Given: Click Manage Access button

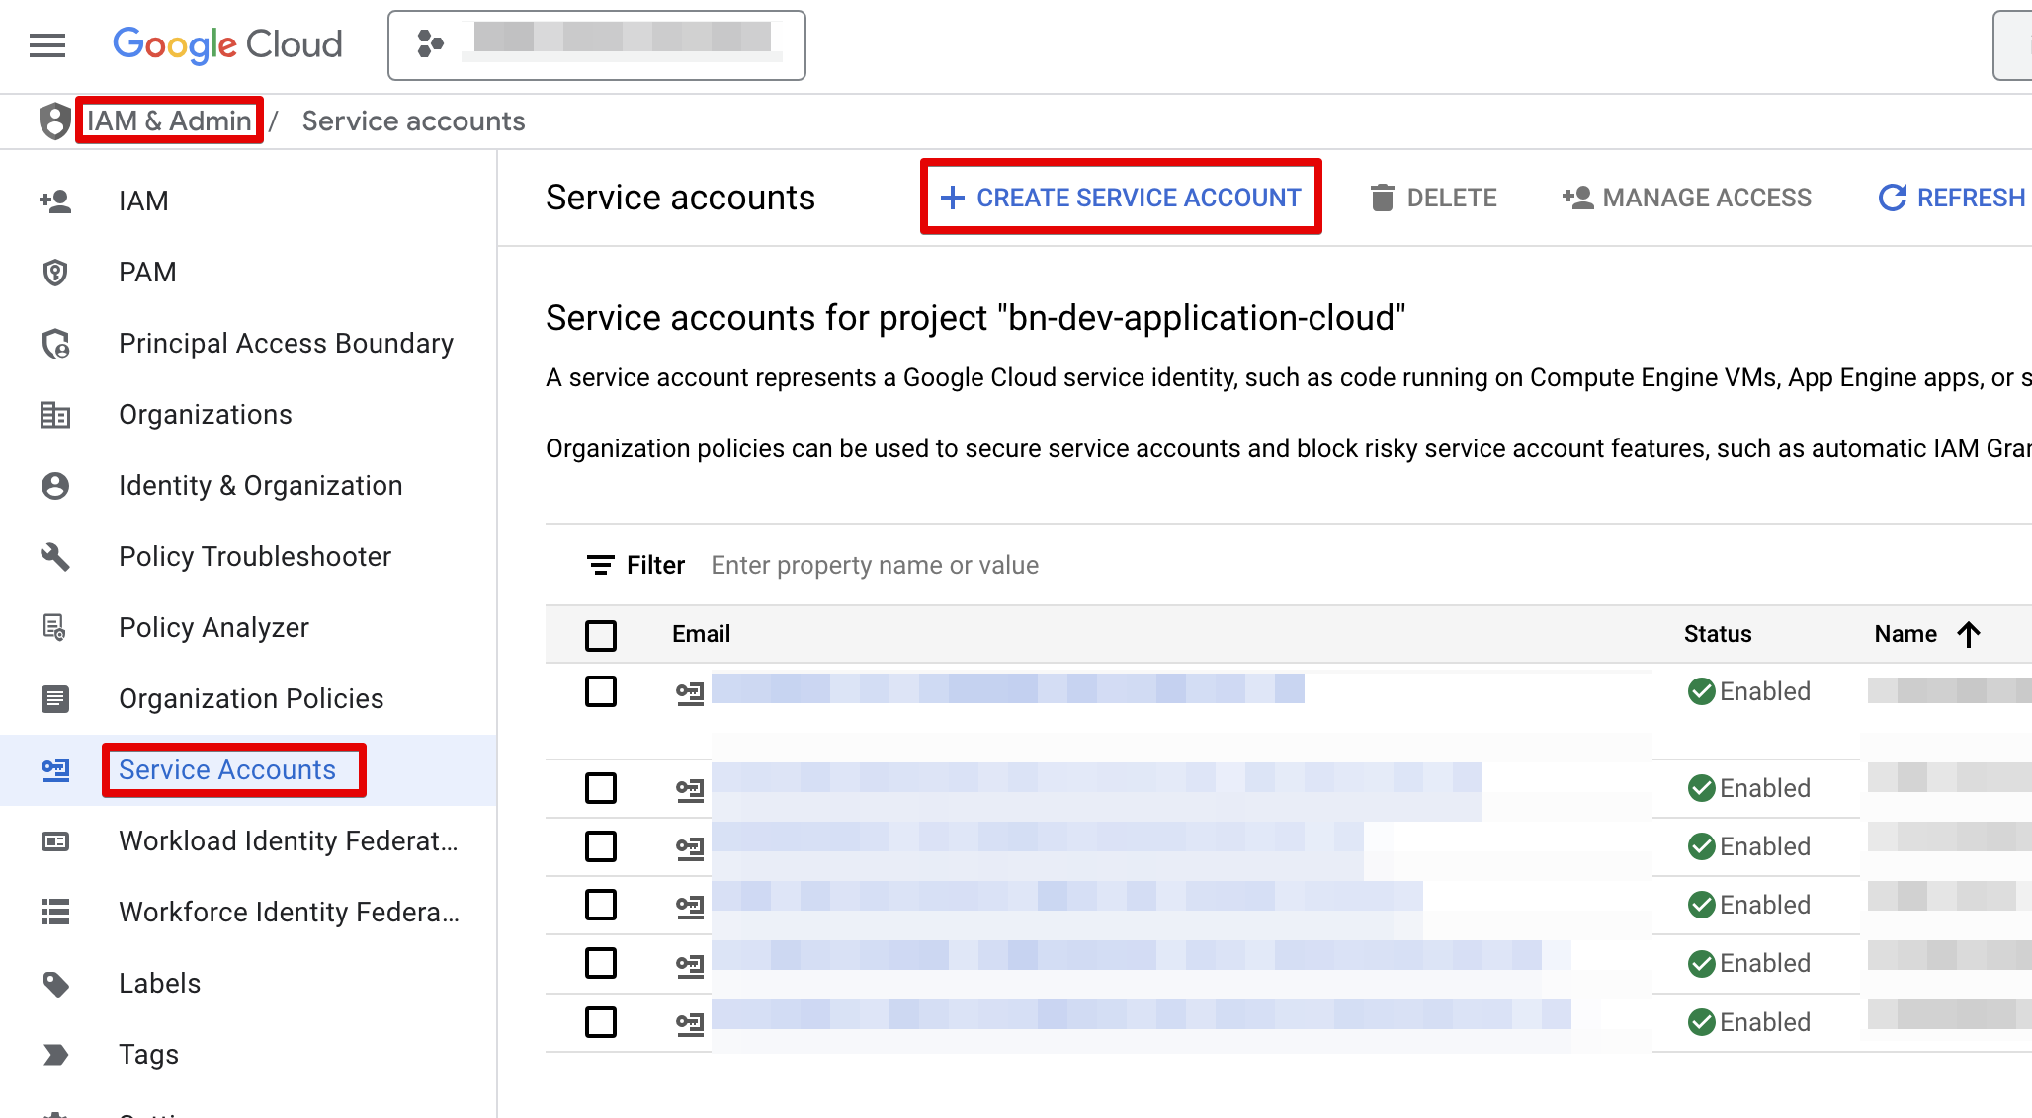Looking at the screenshot, I should (x=1686, y=198).
